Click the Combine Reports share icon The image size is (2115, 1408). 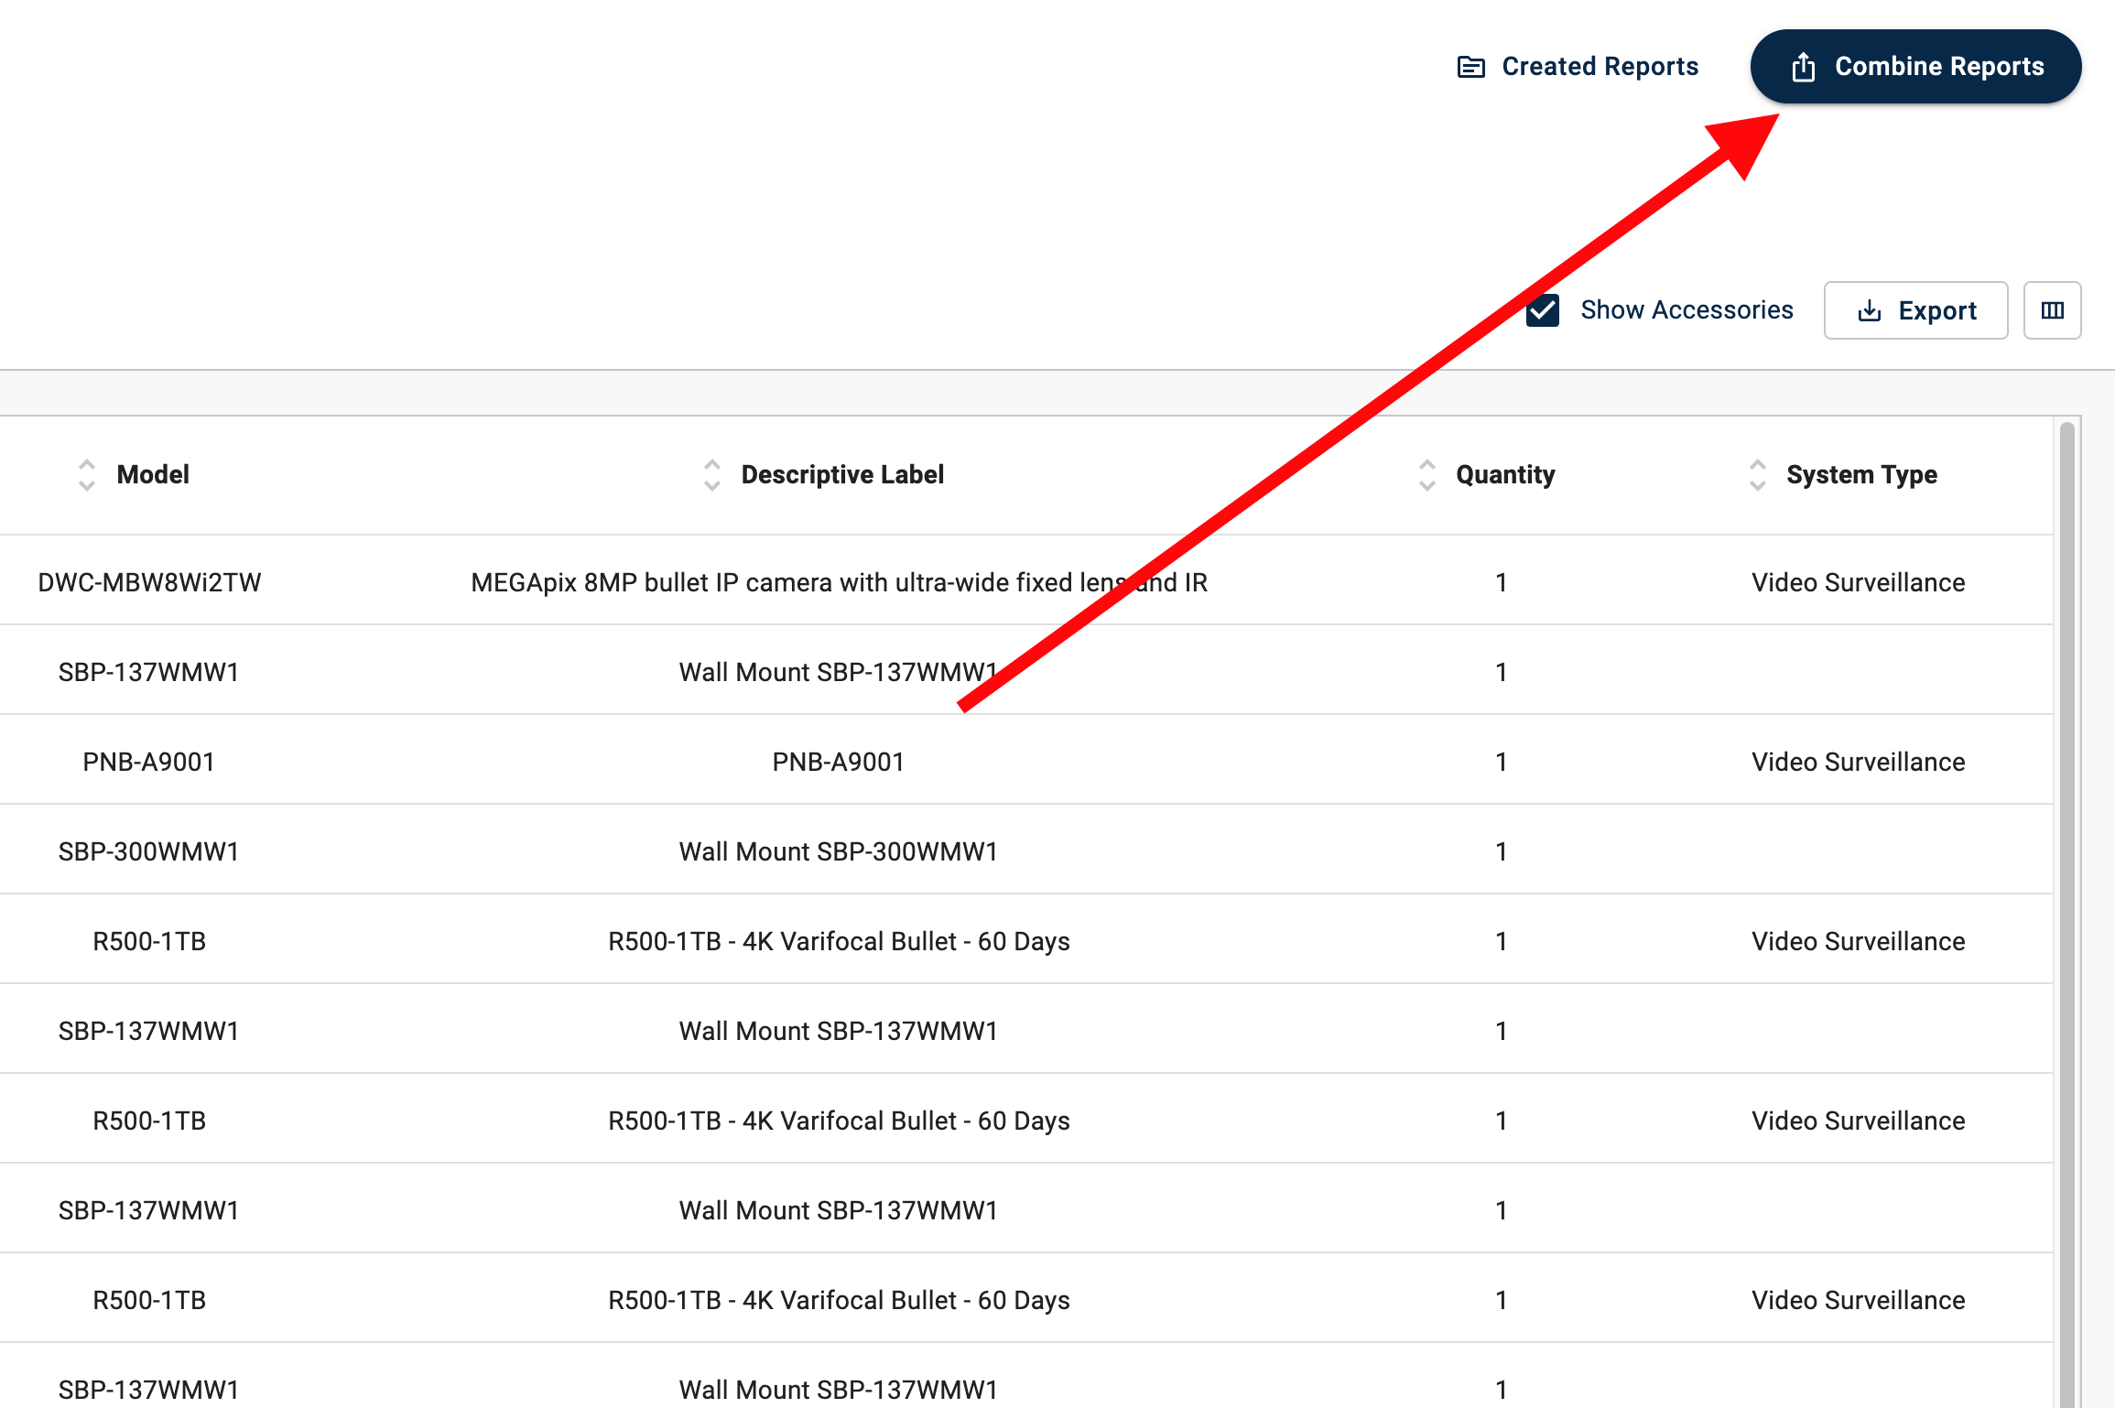click(x=1803, y=67)
